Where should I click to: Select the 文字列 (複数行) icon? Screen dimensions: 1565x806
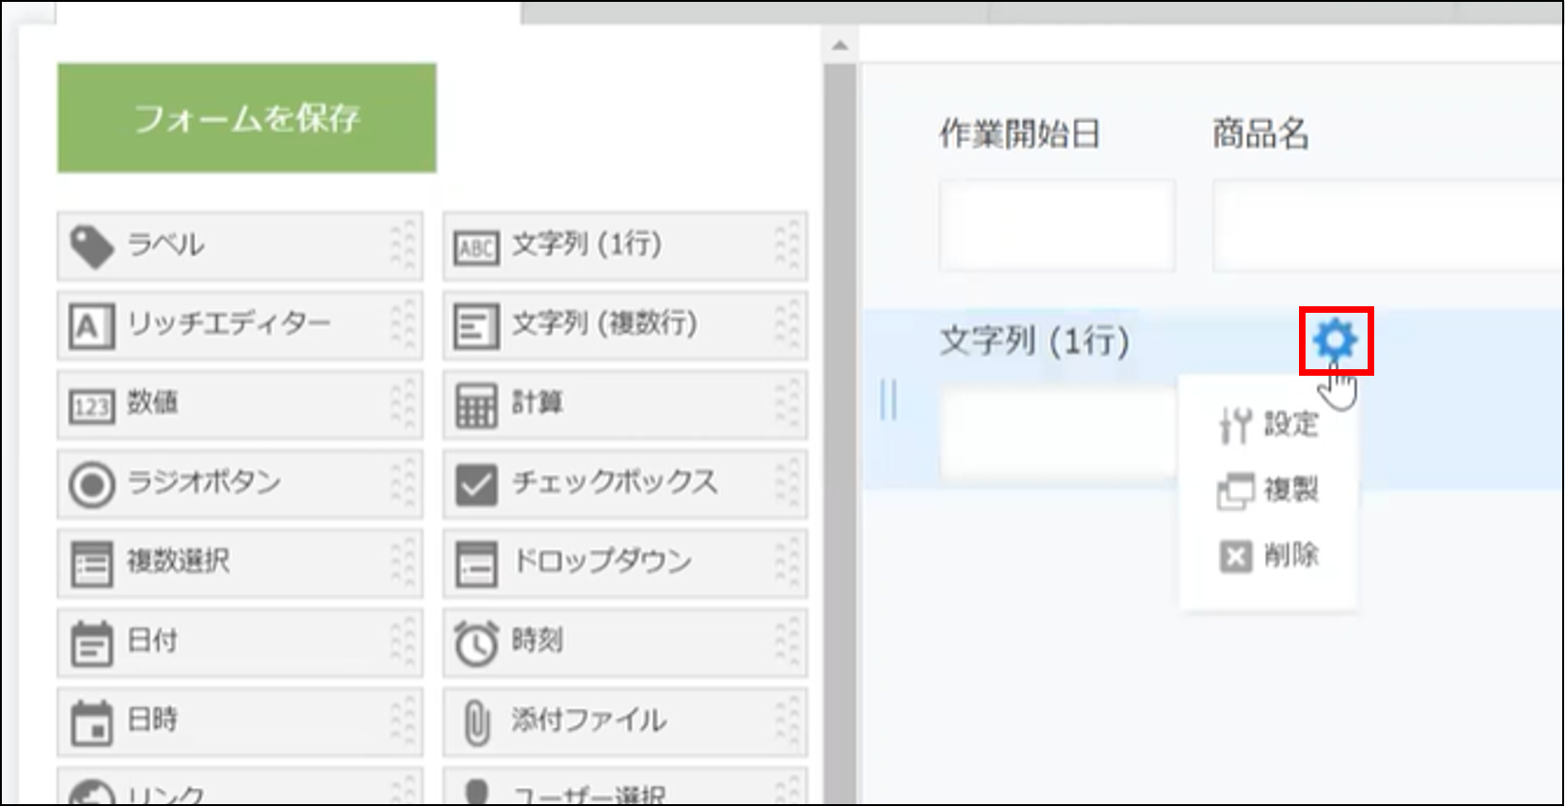(477, 327)
